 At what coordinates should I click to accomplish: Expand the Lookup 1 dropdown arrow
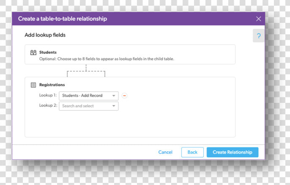[114, 96]
